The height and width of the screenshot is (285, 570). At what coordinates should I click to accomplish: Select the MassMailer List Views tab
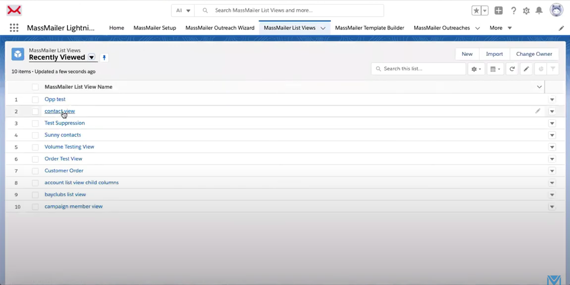[x=290, y=28]
